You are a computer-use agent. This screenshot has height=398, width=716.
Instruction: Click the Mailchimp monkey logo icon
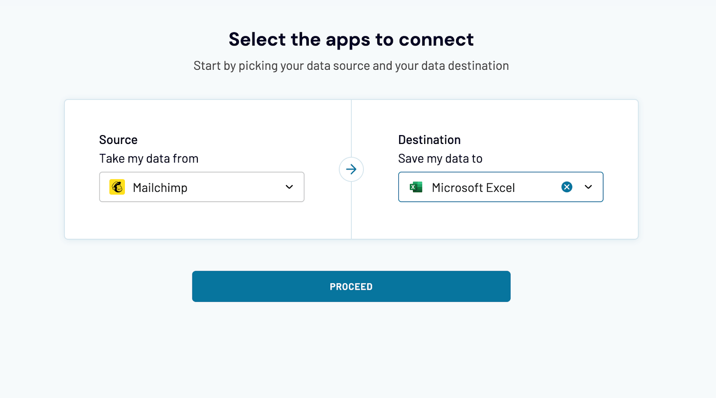tap(117, 187)
